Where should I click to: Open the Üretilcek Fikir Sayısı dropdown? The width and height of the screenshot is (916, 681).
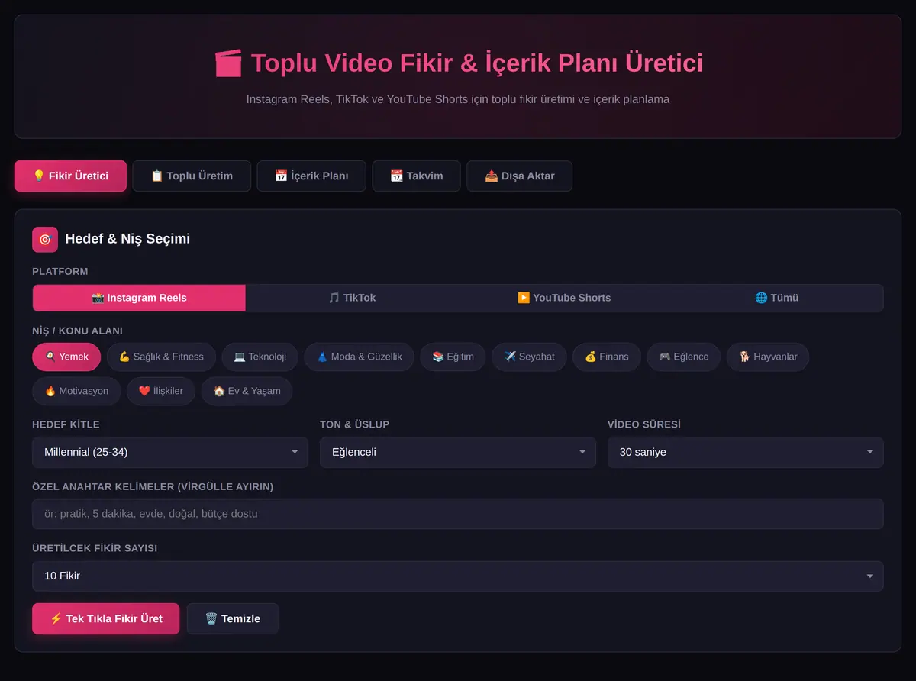(458, 576)
